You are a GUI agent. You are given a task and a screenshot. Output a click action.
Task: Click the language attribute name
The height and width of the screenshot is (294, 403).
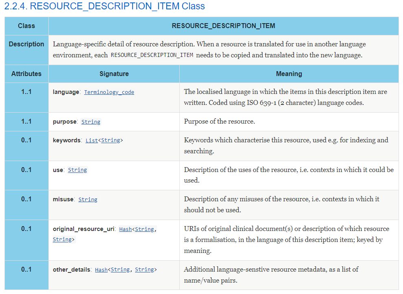tap(66, 92)
